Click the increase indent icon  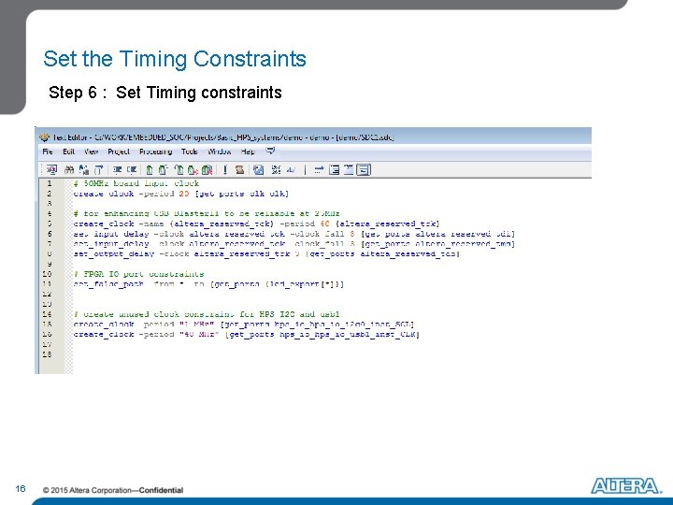(117, 169)
